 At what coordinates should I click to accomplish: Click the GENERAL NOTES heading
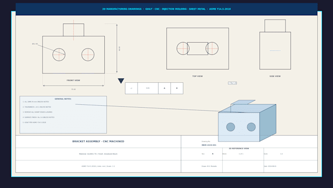(63, 99)
